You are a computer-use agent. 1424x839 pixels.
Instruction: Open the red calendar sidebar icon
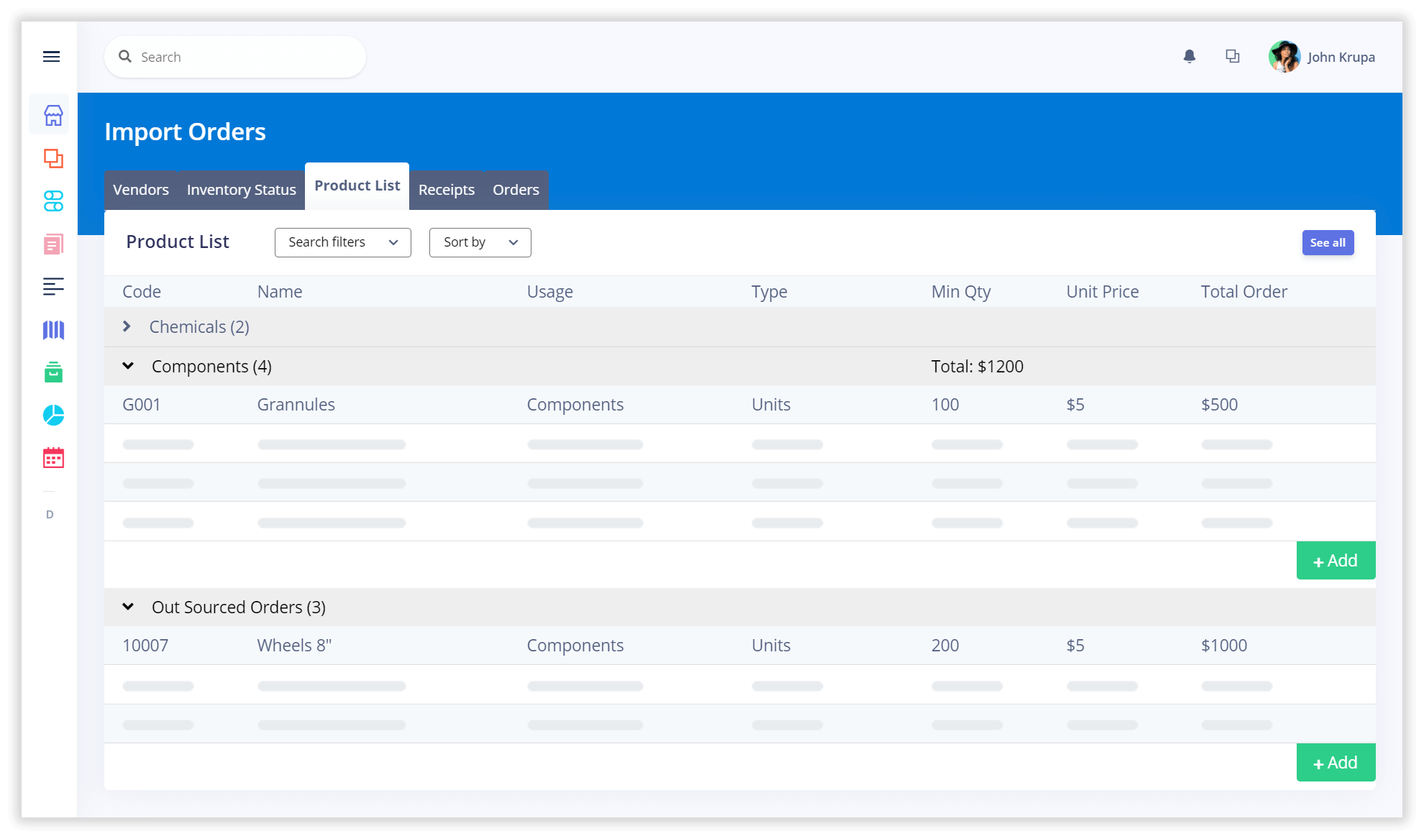53,458
